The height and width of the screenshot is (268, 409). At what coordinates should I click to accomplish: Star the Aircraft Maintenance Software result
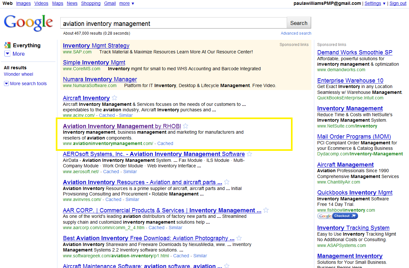coord(227,266)
